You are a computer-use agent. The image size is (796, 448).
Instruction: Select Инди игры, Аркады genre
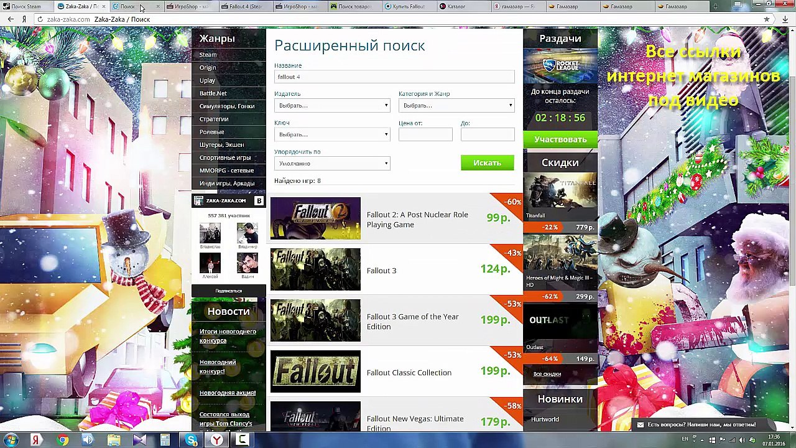(x=227, y=184)
